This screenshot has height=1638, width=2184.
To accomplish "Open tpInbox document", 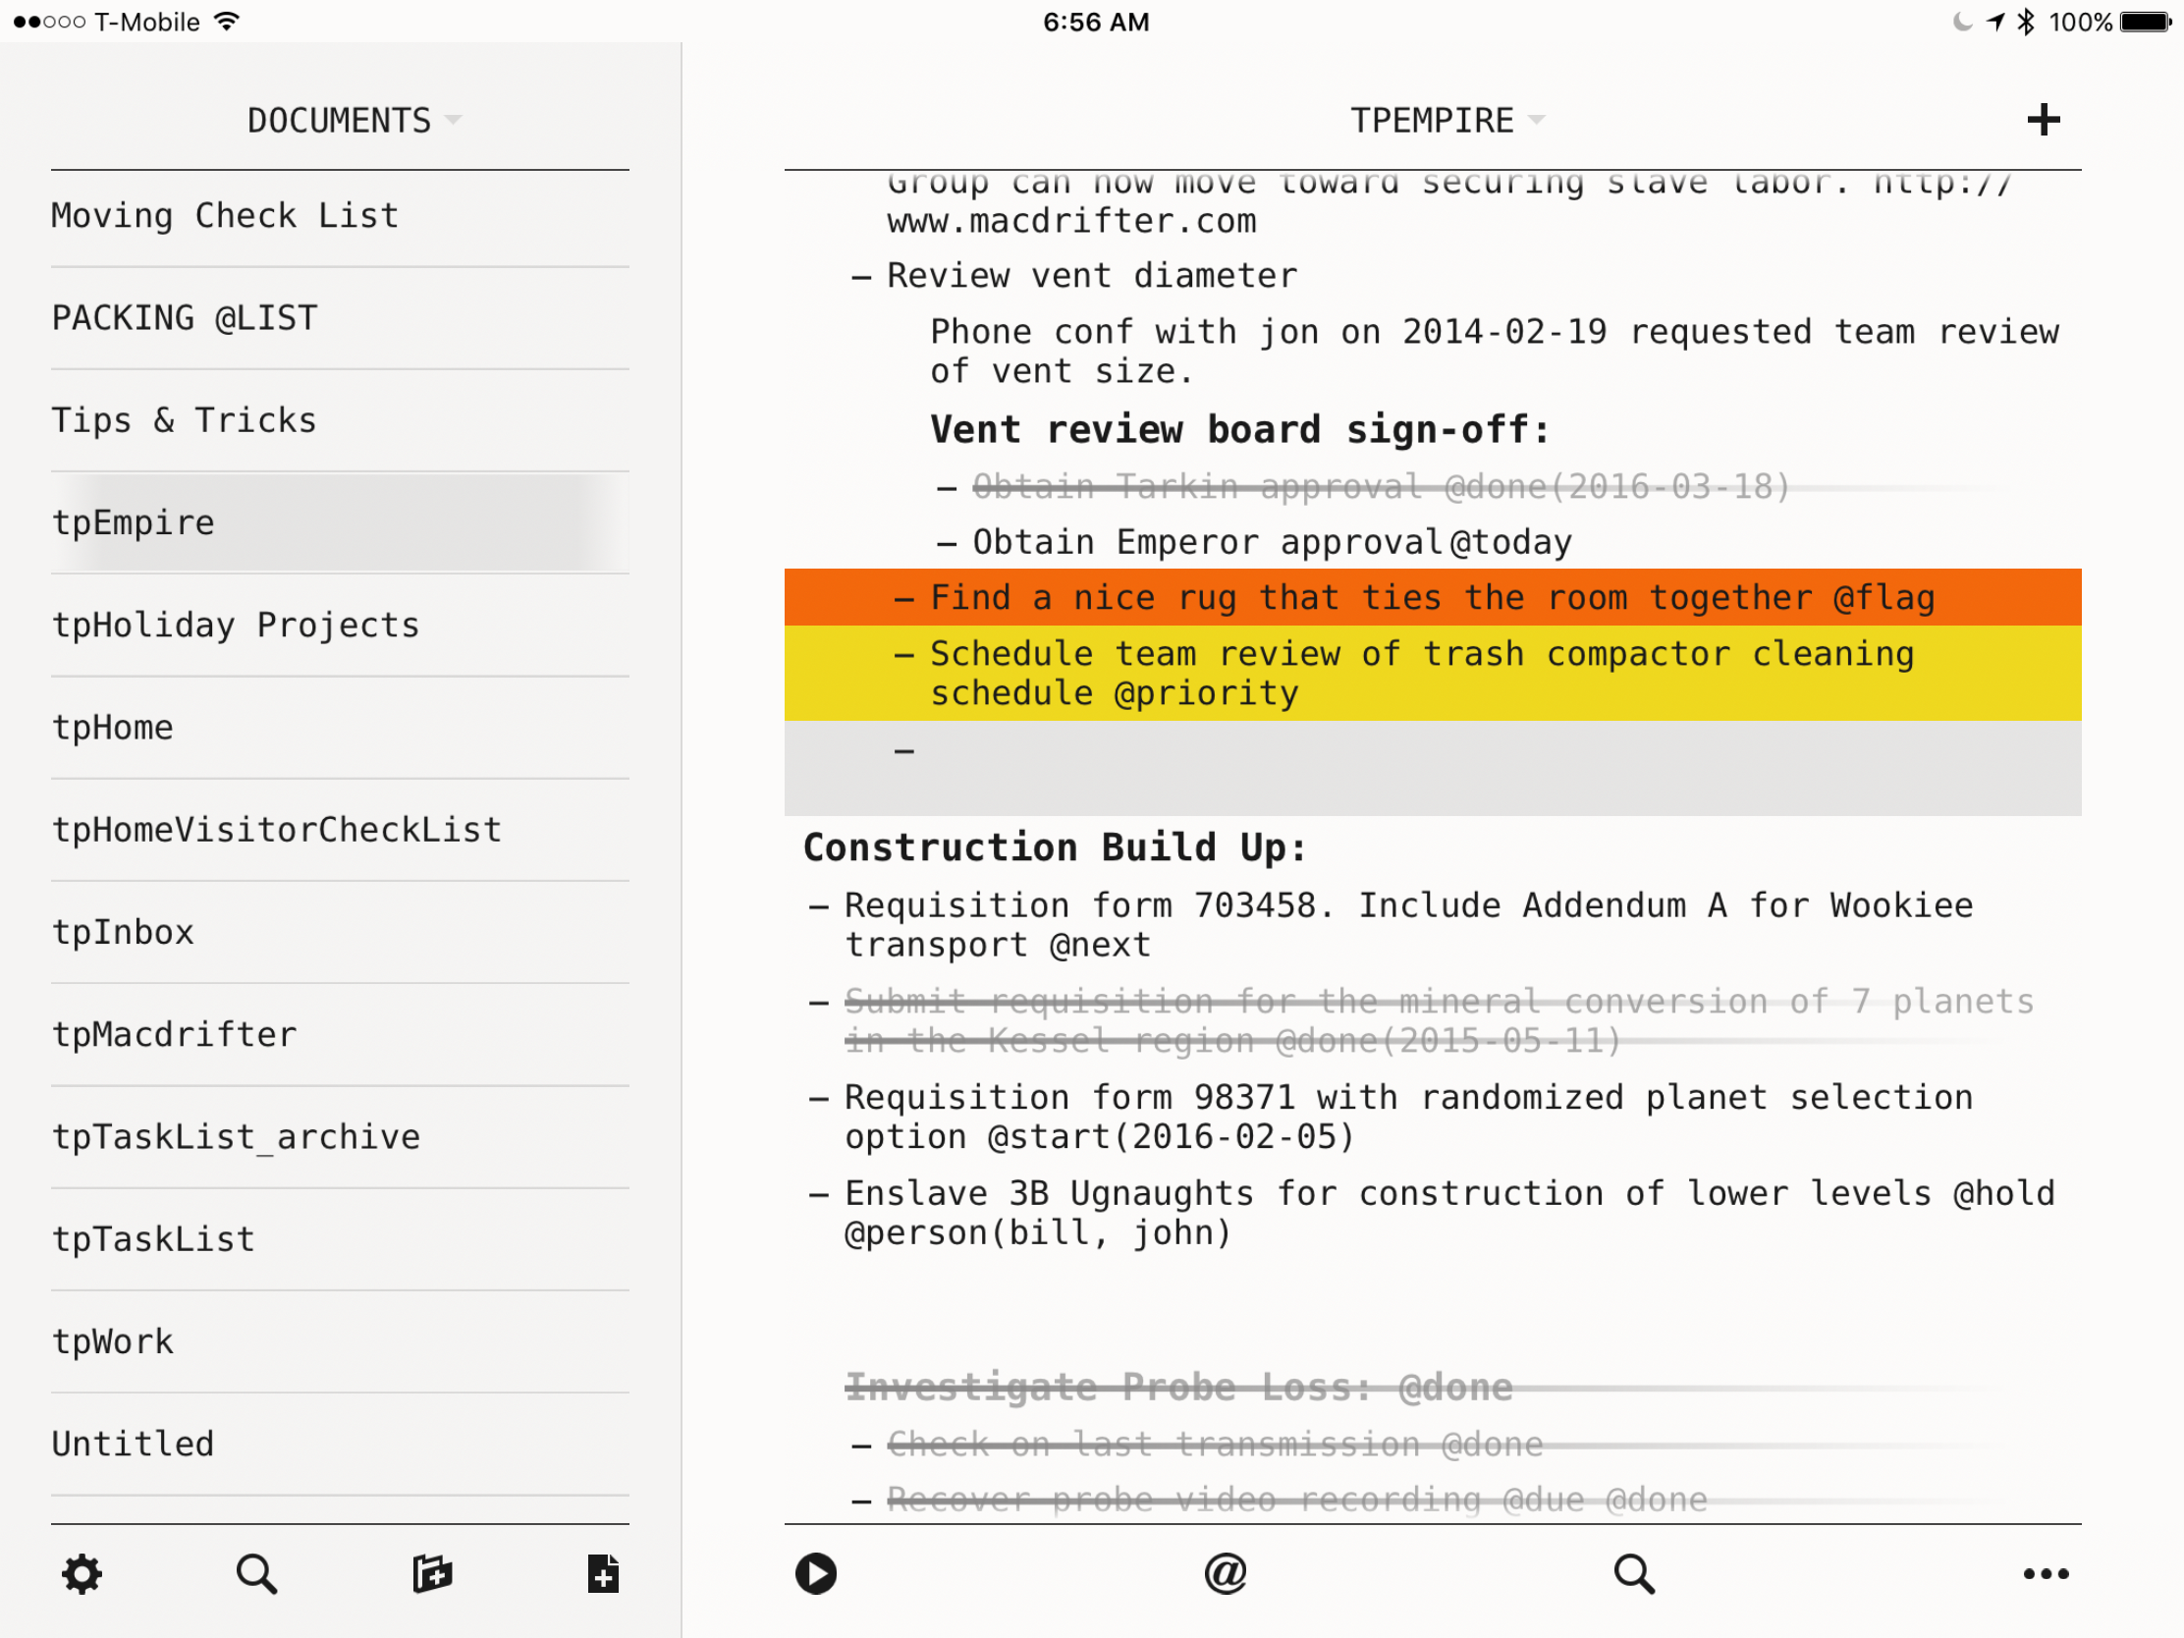I will click(x=340, y=933).
